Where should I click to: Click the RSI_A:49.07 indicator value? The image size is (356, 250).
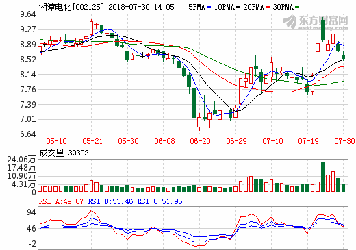(61, 201)
